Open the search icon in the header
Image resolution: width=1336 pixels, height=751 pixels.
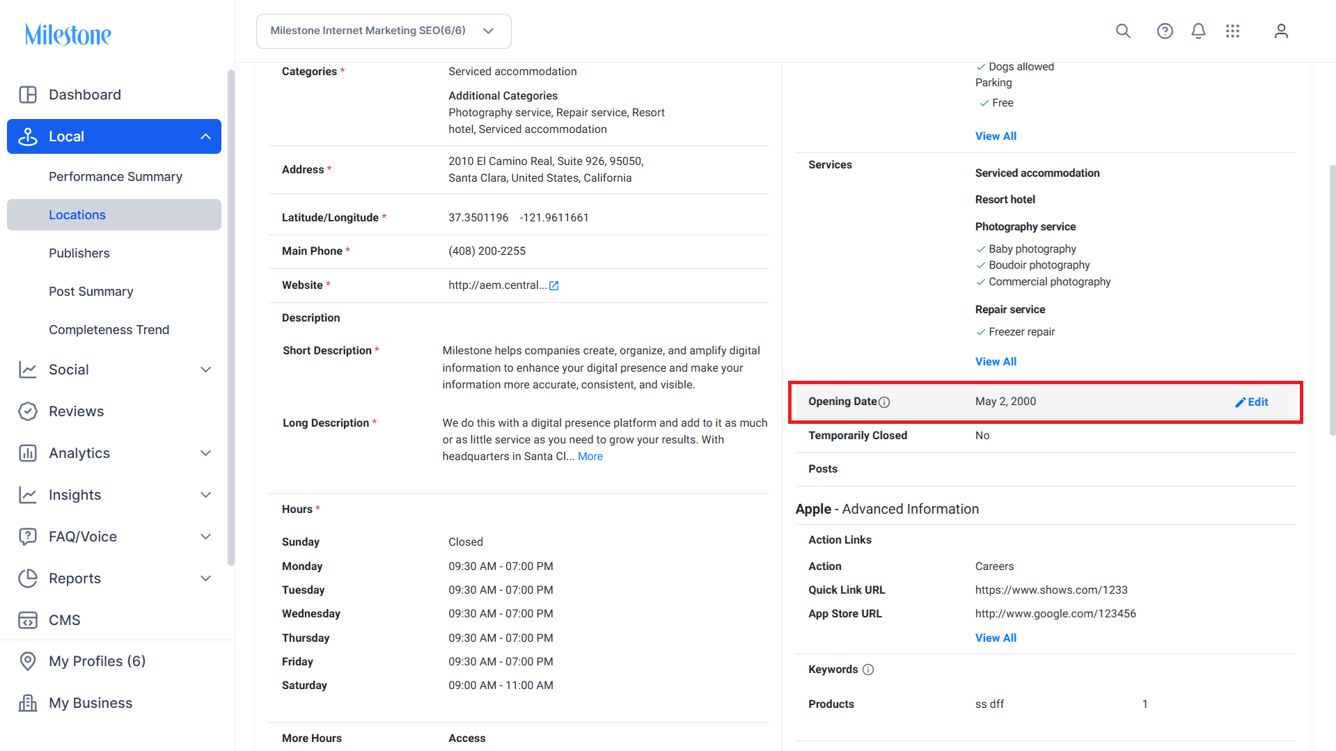click(x=1123, y=31)
